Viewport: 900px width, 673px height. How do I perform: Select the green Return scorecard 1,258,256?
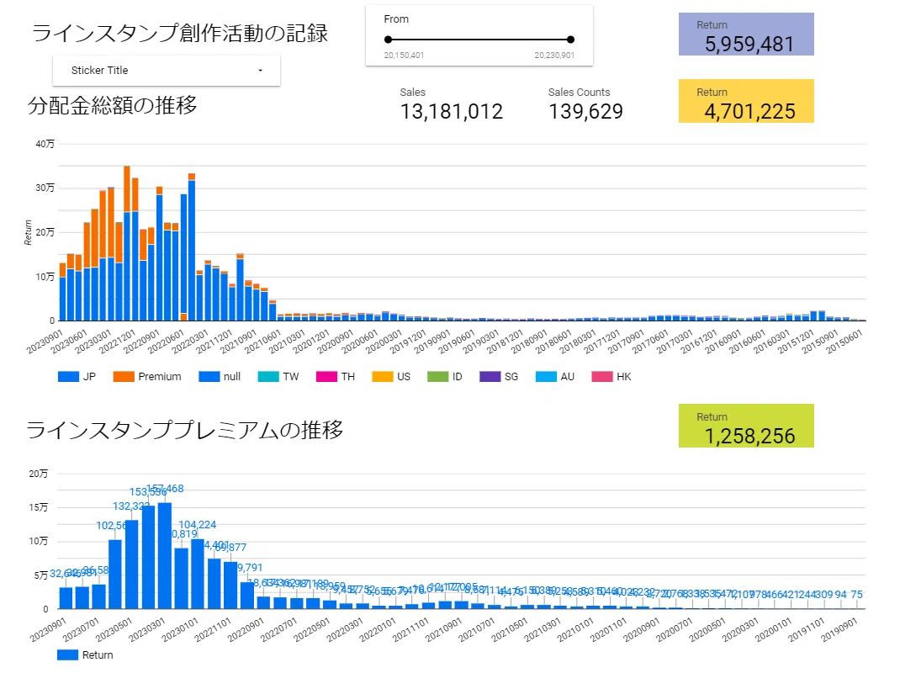pyautogui.click(x=746, y=426)
